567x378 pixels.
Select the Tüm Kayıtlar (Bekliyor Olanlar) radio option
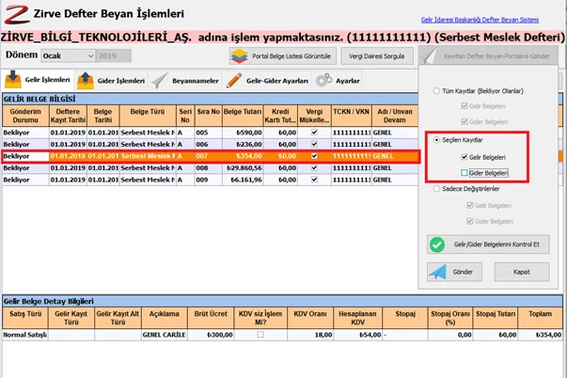[x=436, y=91]
